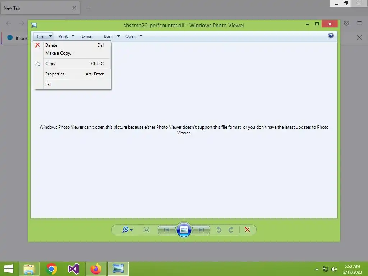Image resolution: width=368 pixels, height=276 pixels.
Task: Click the E-mail toolbar button
Action: pyautogui.click(x=87, y=36)
